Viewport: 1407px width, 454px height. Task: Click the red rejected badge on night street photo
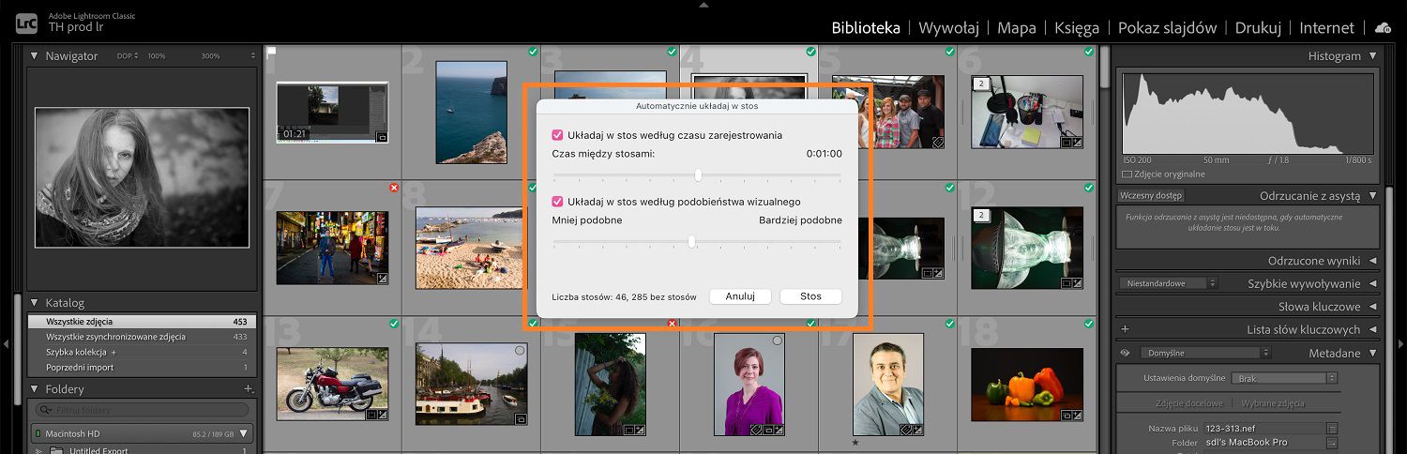[x=394, y=189]
